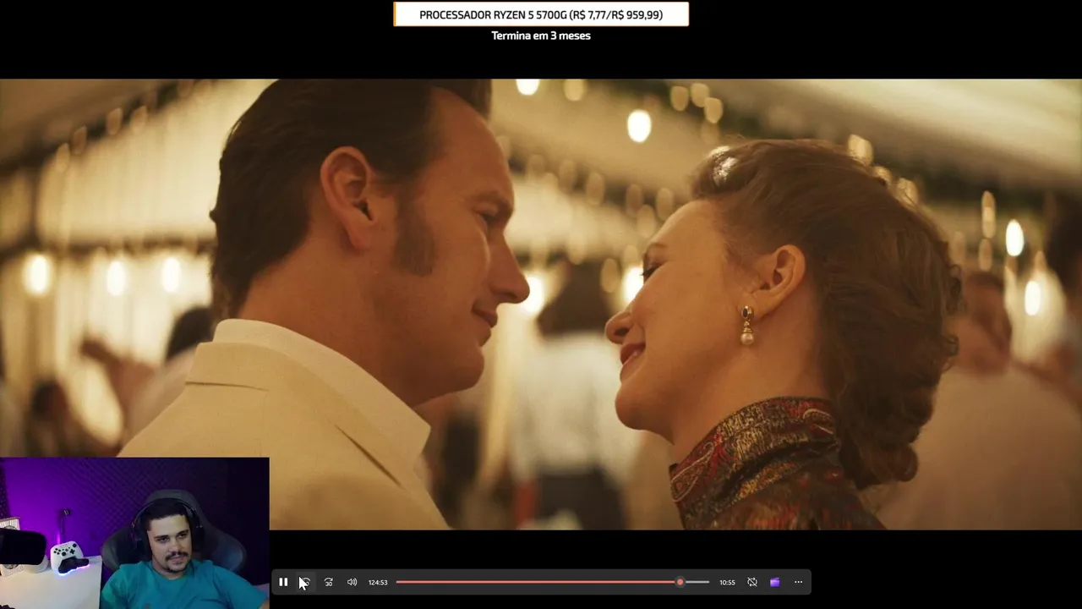Pause the video playback

click(x=283, y=582)
